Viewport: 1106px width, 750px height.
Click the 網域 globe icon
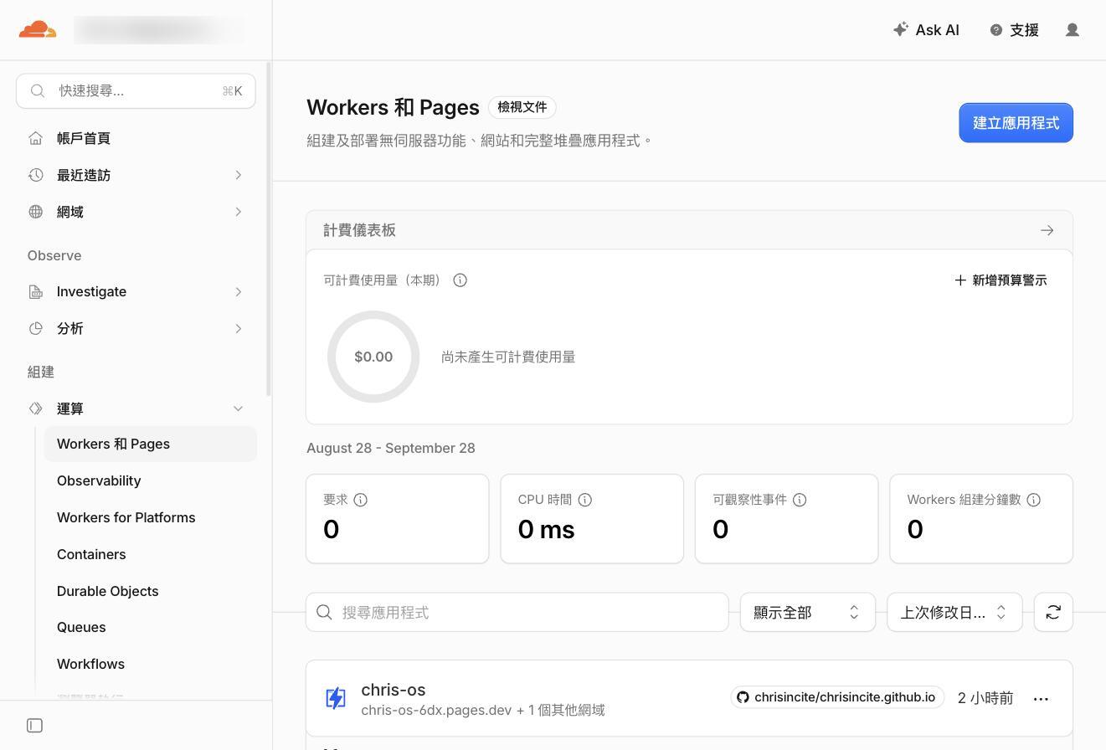pos(35,212)
